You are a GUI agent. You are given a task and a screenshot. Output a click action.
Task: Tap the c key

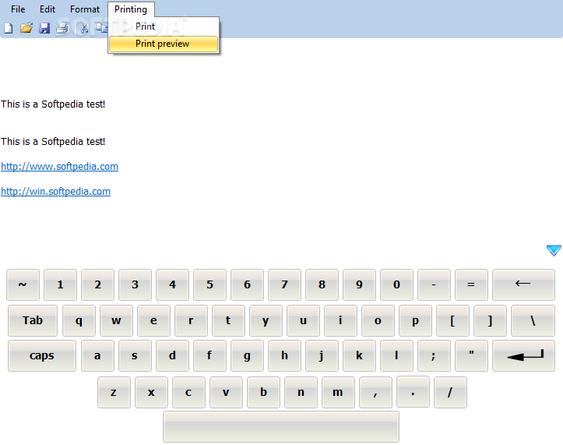pos(188,393)
